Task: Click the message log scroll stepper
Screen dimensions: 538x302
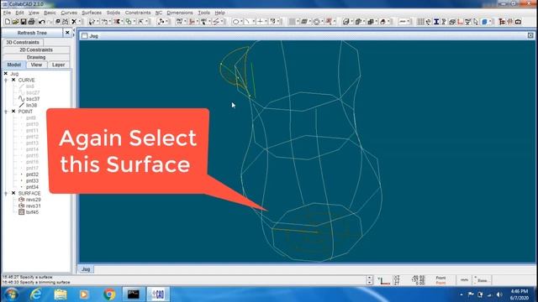Action: 370,280
